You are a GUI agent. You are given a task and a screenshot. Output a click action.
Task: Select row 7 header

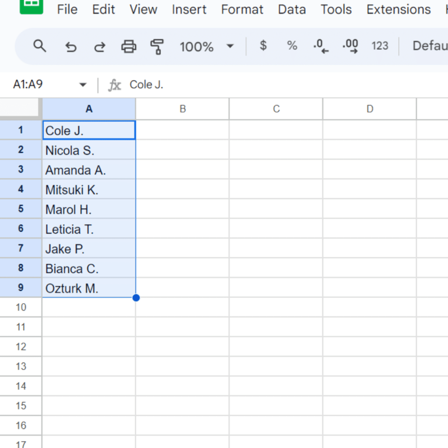click(x=21, y=248)
